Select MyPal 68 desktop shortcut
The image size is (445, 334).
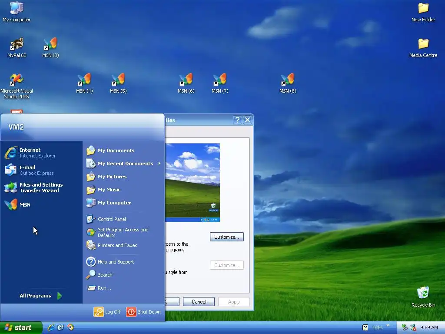coord(17,48)
